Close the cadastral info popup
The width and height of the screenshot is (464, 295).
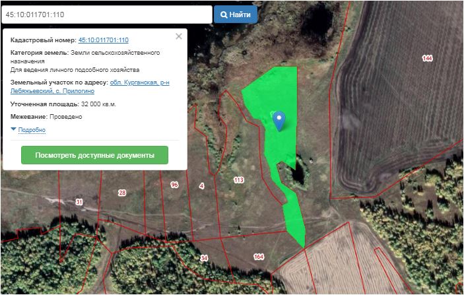pyautogui.click(x=178, y=37)
